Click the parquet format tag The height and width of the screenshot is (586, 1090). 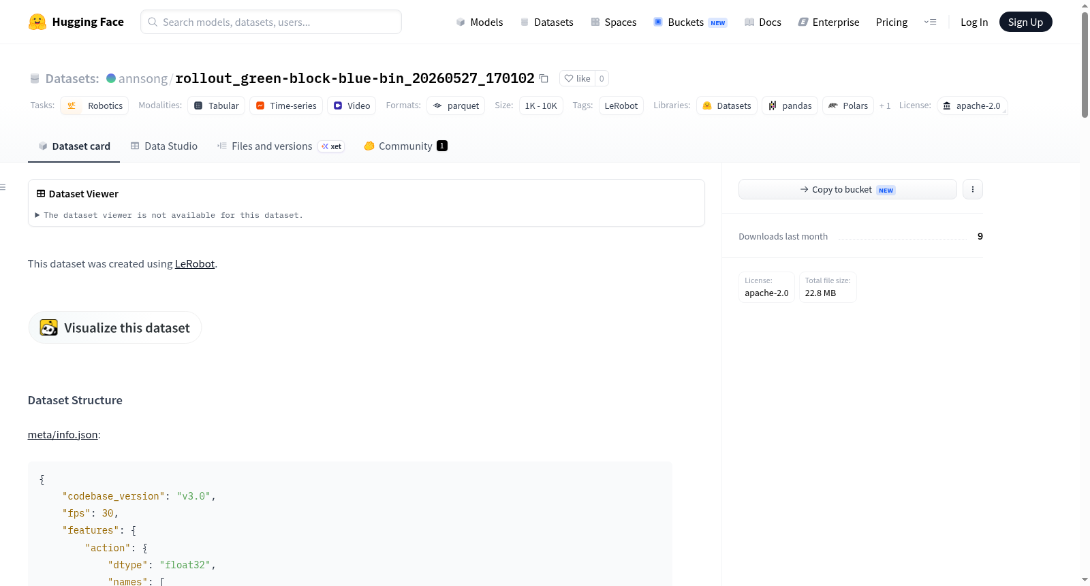click(x=456, y=105)
